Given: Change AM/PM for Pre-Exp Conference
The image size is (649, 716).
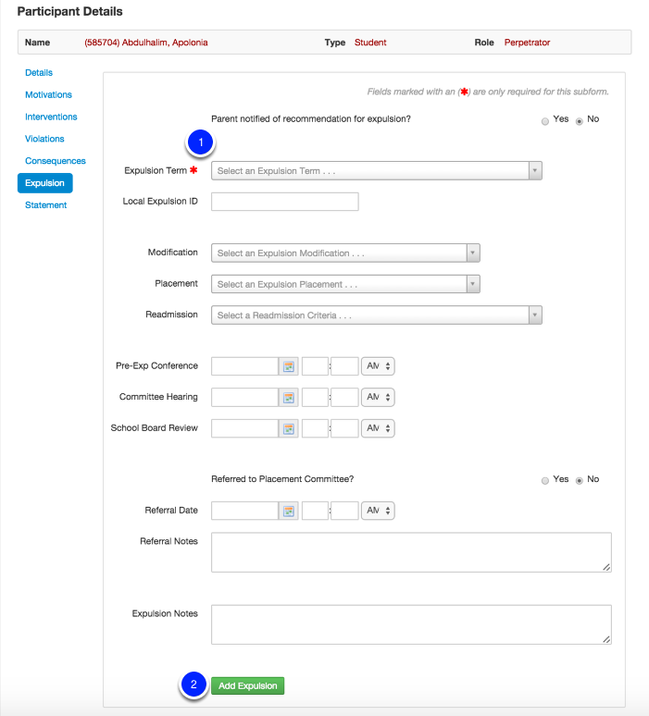Looking at the screenshot, I should click(x=378, y=366).
